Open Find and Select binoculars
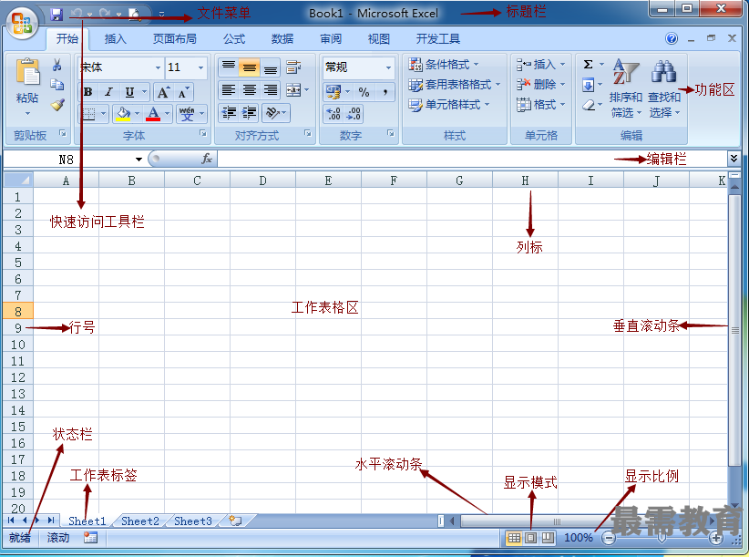The height and width of the screenshot is (557, 749). [x=664, y=88]
